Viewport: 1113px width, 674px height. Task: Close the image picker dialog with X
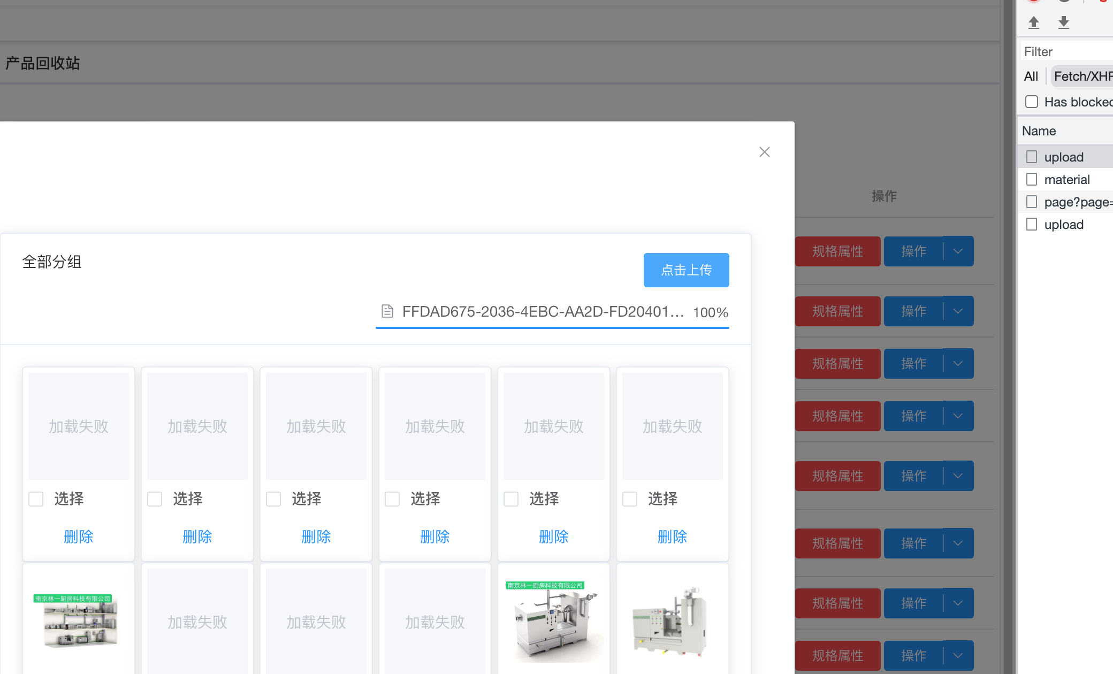point(765,152)
